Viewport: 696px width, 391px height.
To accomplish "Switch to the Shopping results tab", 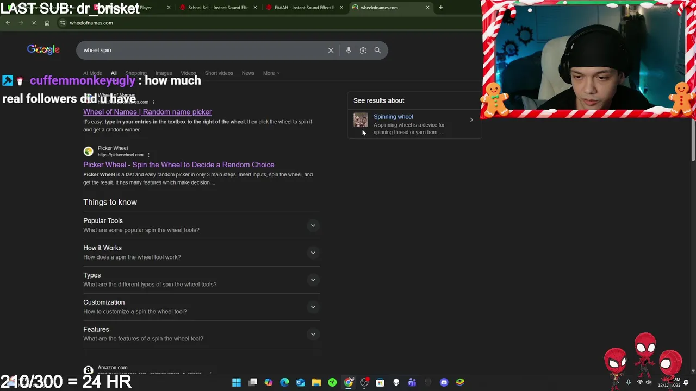I will click(x=136, y=73).
